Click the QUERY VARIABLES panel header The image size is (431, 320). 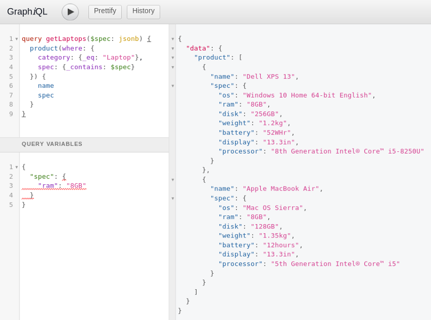(85, 144)
